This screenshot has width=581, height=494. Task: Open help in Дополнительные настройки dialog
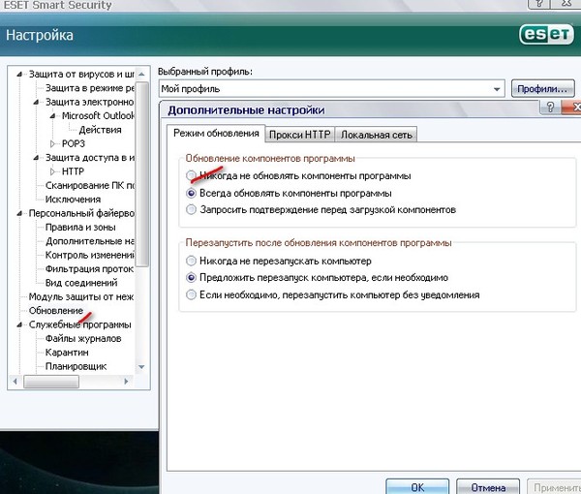tap(550, 108)
